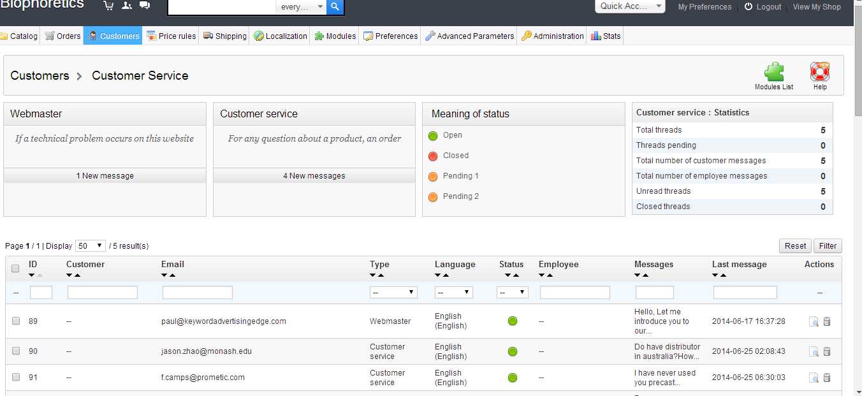Screen dimensions: 862x396
Task: Click the green status icon for thread 91
Action: click(513, 378)
